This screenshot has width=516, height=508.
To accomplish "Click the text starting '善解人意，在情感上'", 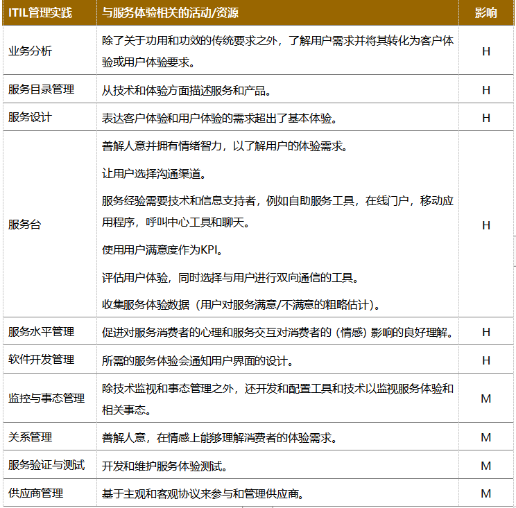I will pos(219,438).
